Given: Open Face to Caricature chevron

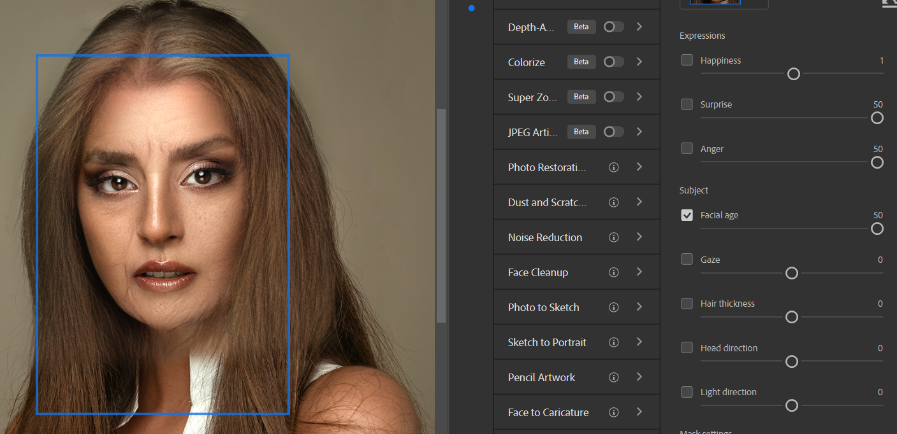Looking at the screenshot, I should (639, 412).
